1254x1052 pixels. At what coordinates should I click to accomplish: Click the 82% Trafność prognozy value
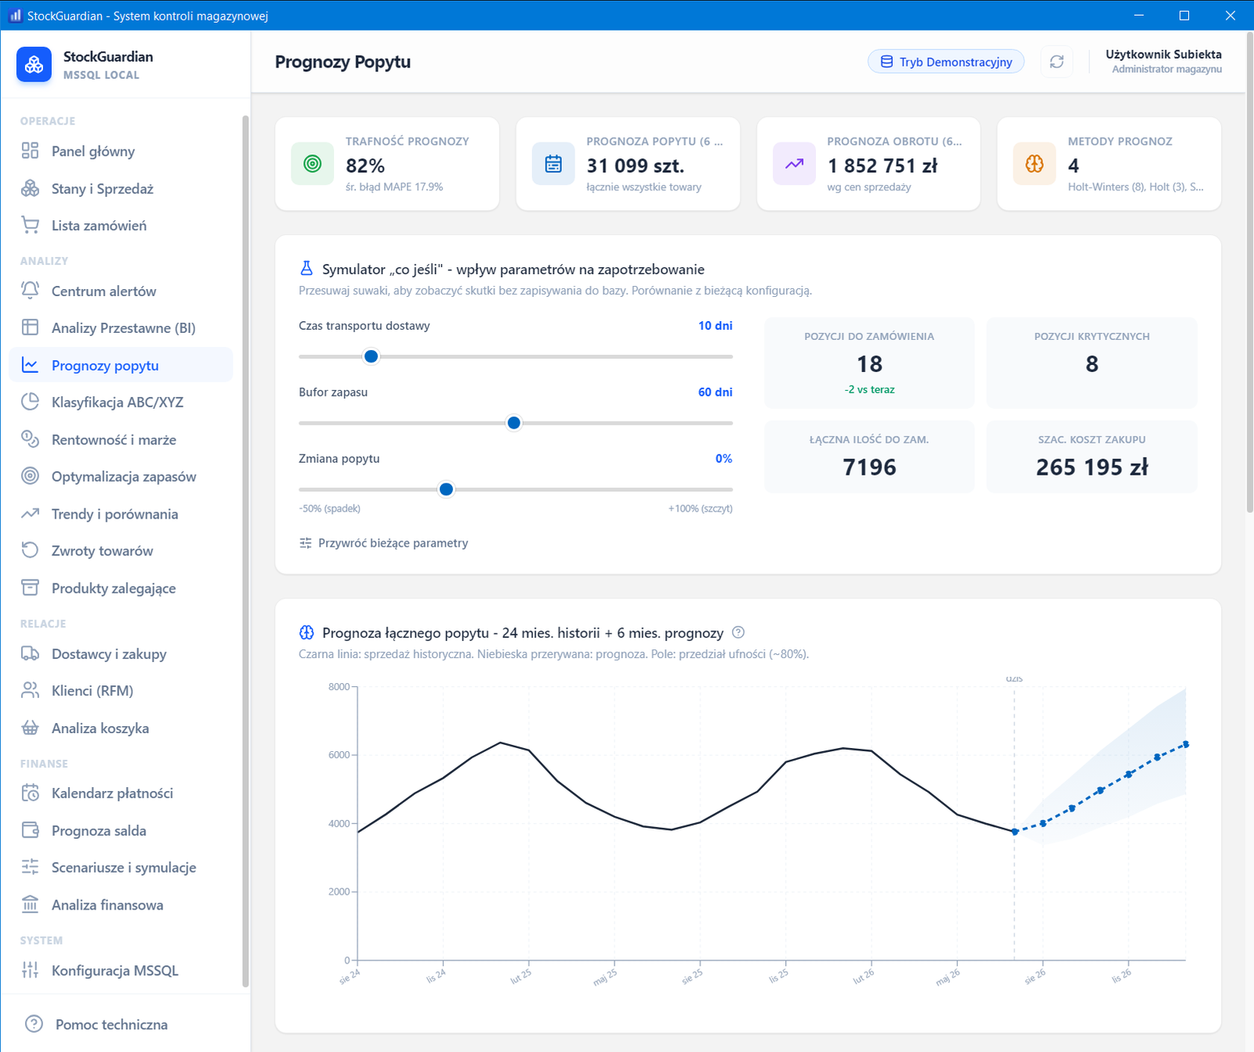click(365, 166)
